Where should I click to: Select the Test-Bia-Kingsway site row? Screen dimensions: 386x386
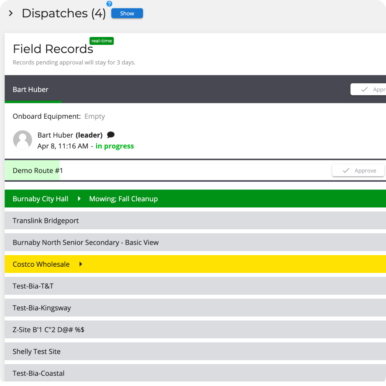(42, 308)
